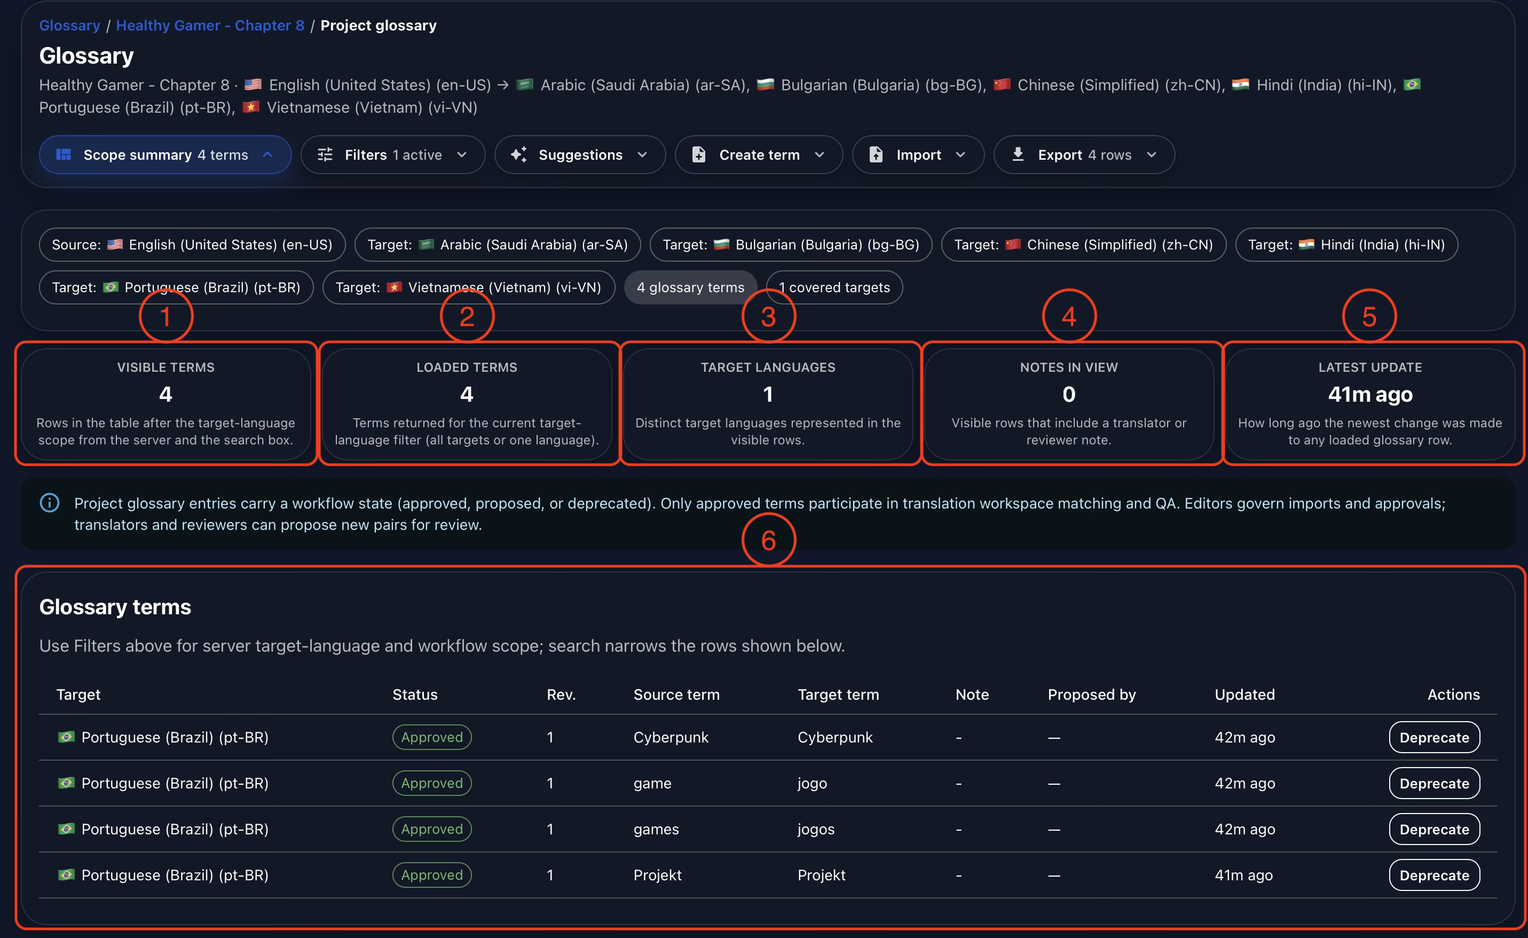Viewport: 1528px width, 938px height.
Task: Collapse the Scope summary chevron
Action: pyautogui.click(x=268, y=154)
